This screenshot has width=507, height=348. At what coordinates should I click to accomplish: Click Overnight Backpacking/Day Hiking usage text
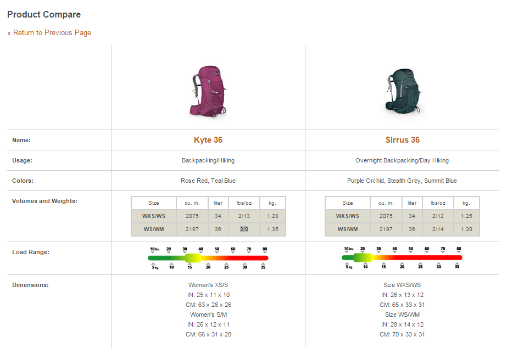402,160
